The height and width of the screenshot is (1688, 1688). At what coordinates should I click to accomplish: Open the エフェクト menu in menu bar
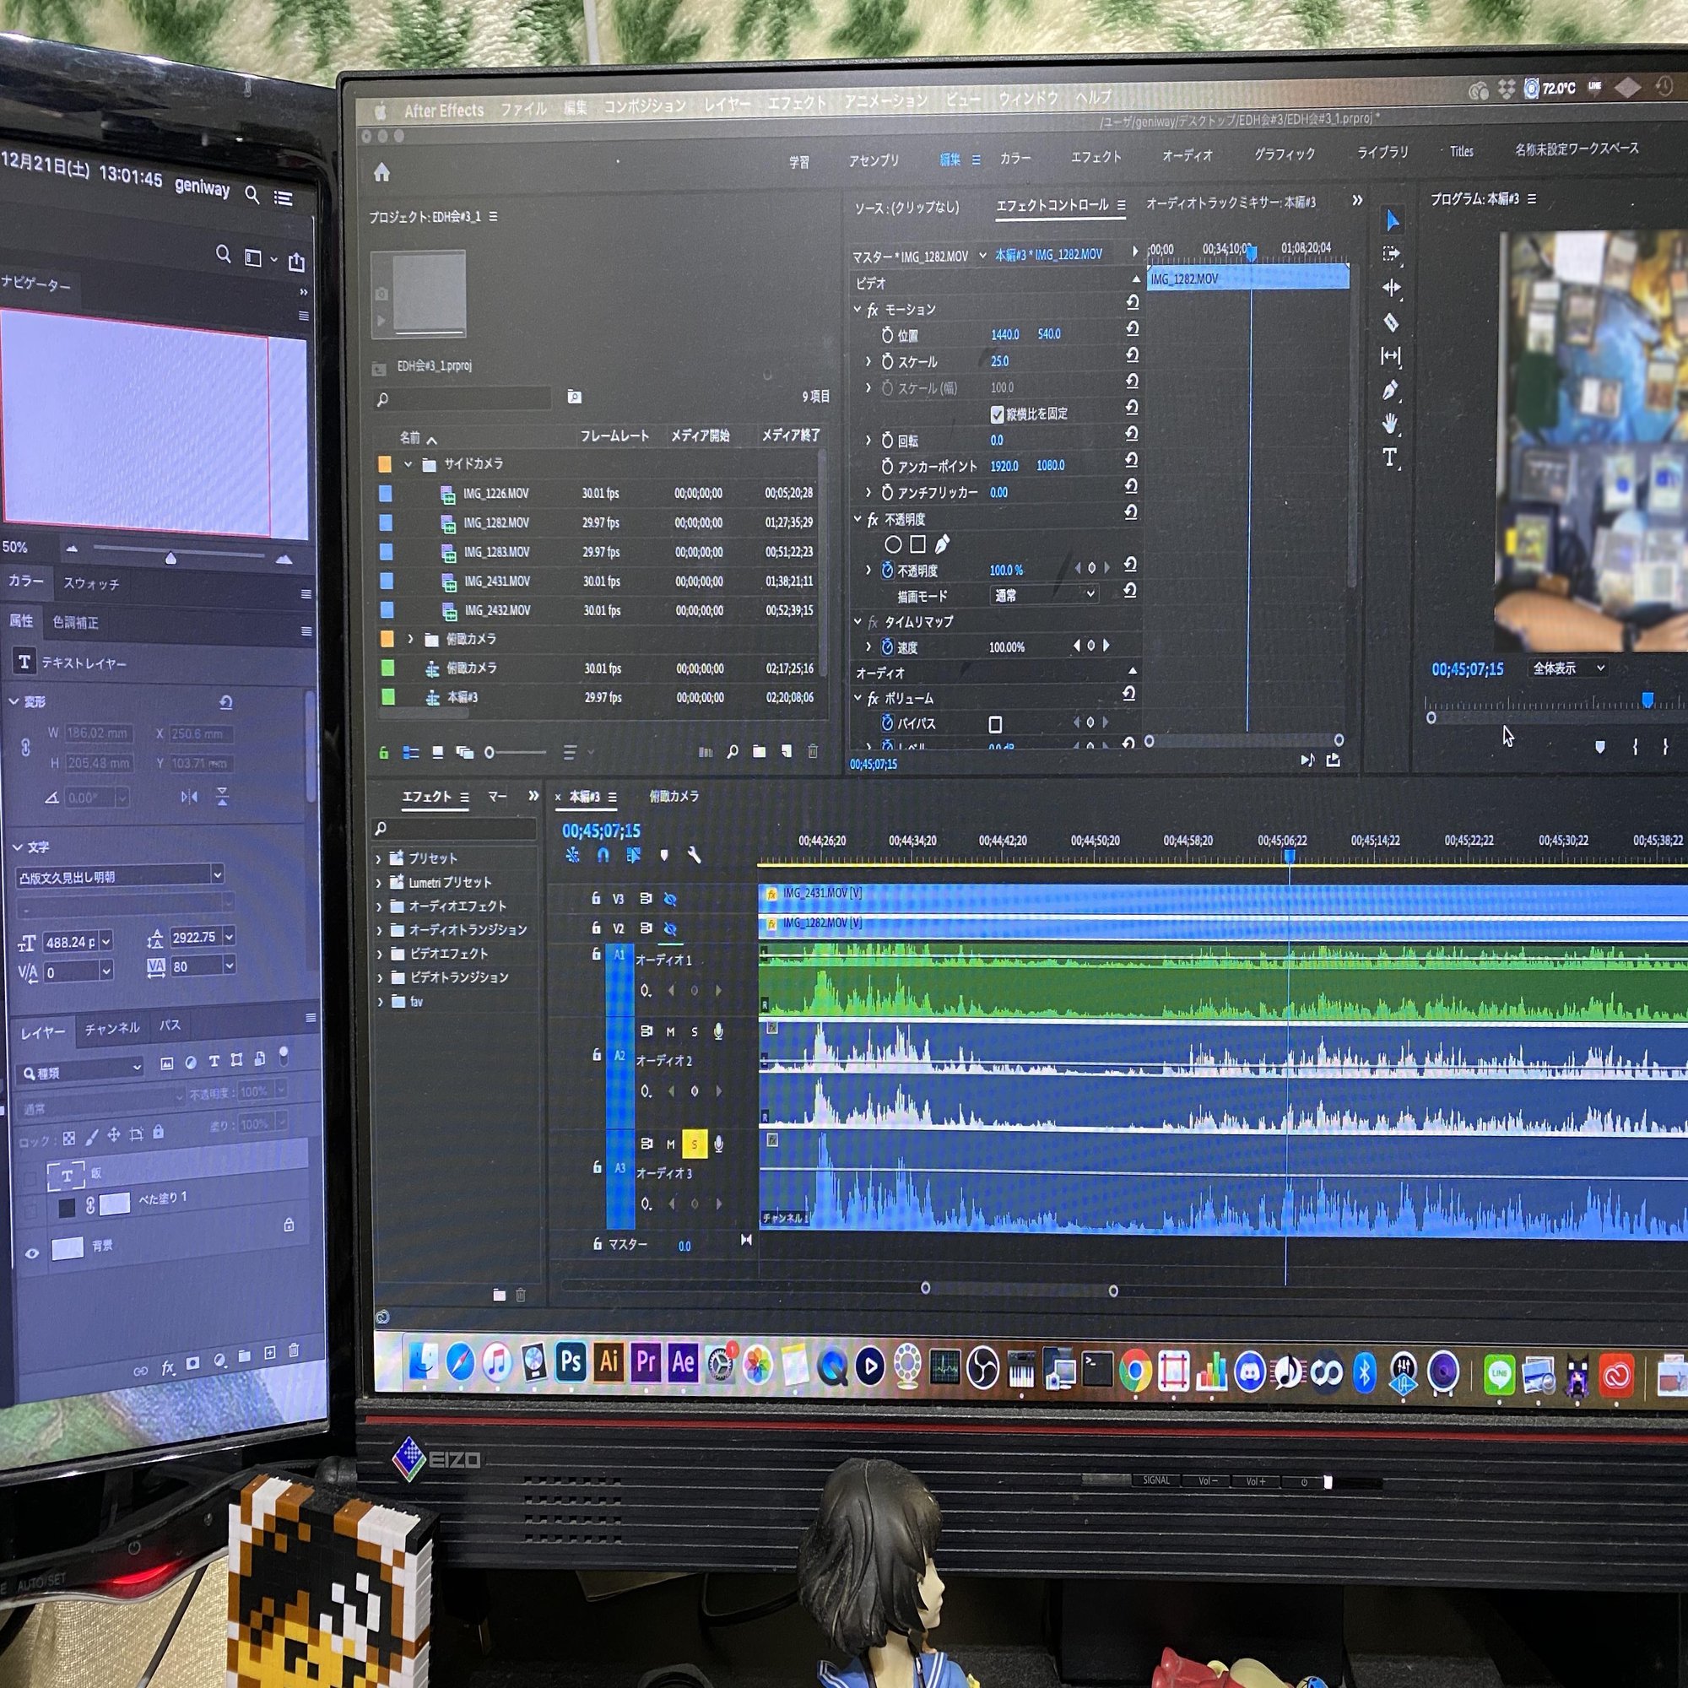pos(797,104)
